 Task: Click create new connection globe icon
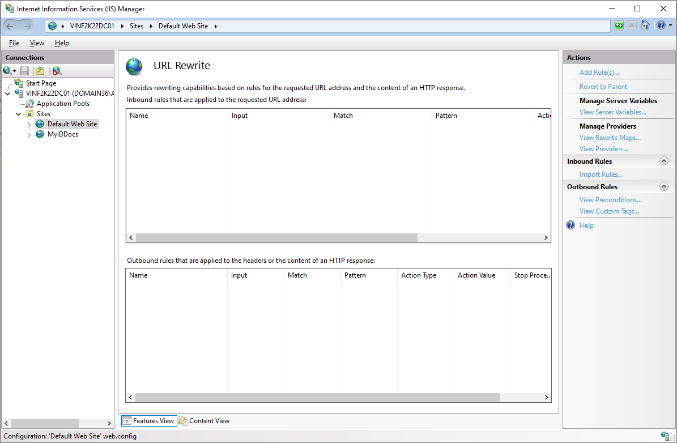pos(7,71)
